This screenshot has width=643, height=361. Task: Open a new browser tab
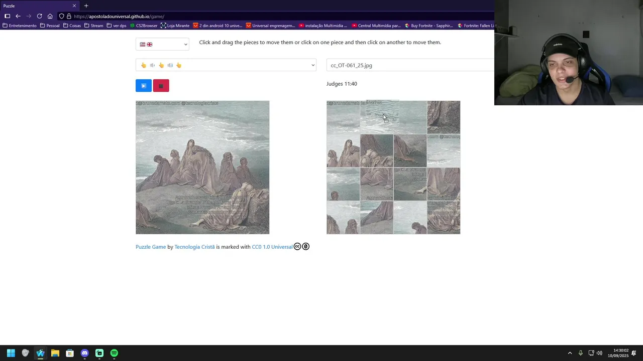click(x=86, y=6)
